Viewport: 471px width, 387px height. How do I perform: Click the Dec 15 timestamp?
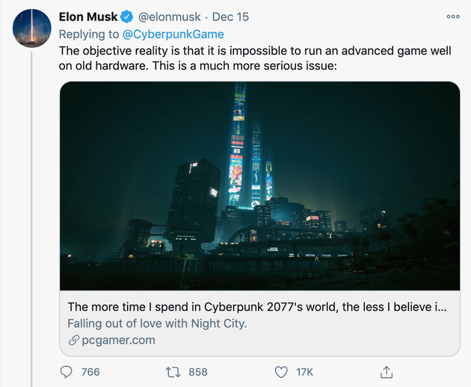point(232,17)
